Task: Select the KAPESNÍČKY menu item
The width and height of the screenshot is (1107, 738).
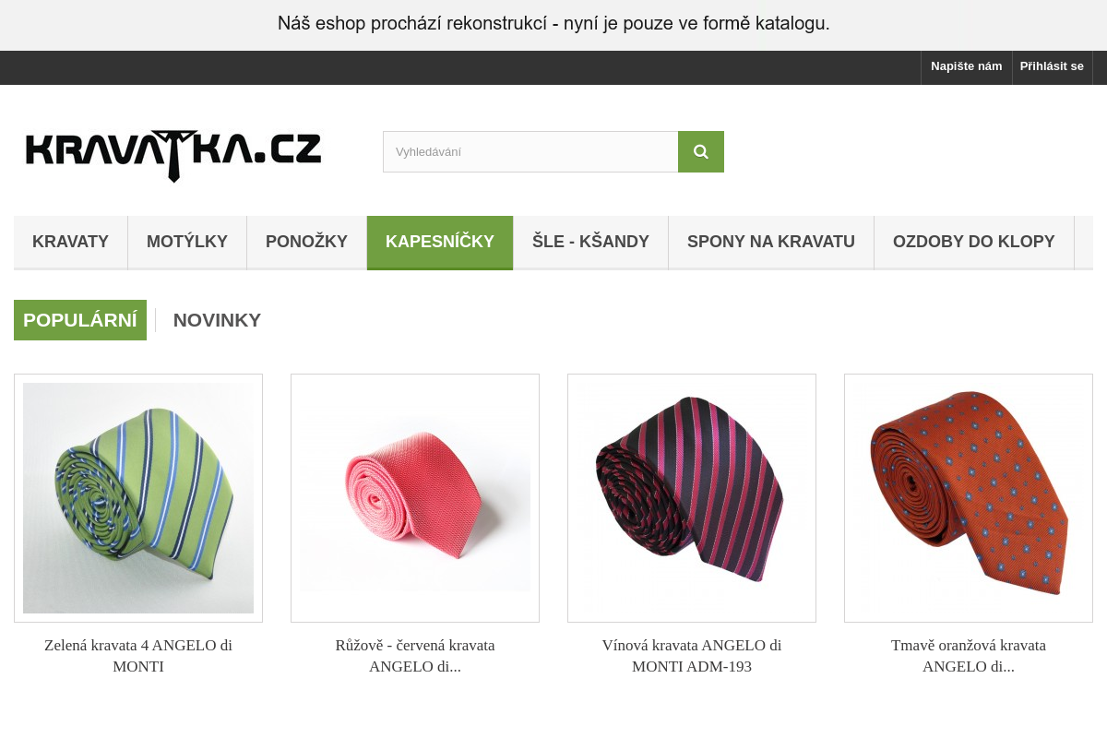Action: [440, 242]
